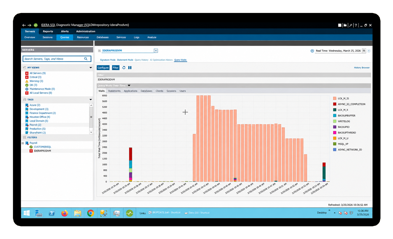This screenshot has height=239, width=393.
Task: Open the database tools taskbar icon
Action: coord(104,213)
